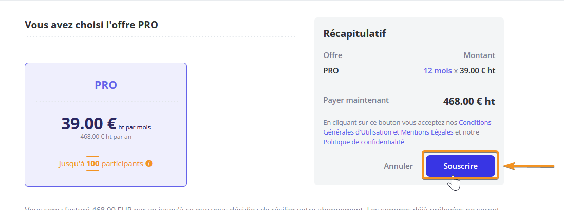The image size is (564, 210).
Task: Open the Politique de confidentialité link
Action: click(364, 142)
